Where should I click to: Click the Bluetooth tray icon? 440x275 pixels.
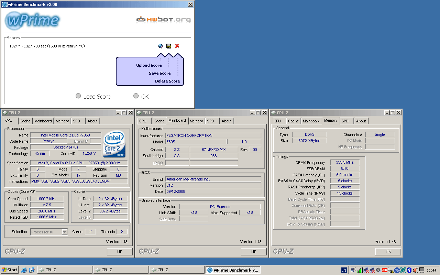pyautogui.click(x=409, y=270)
